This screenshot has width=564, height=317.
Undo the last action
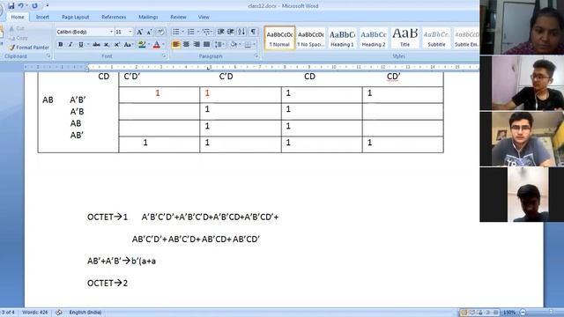tap(21, 6)
